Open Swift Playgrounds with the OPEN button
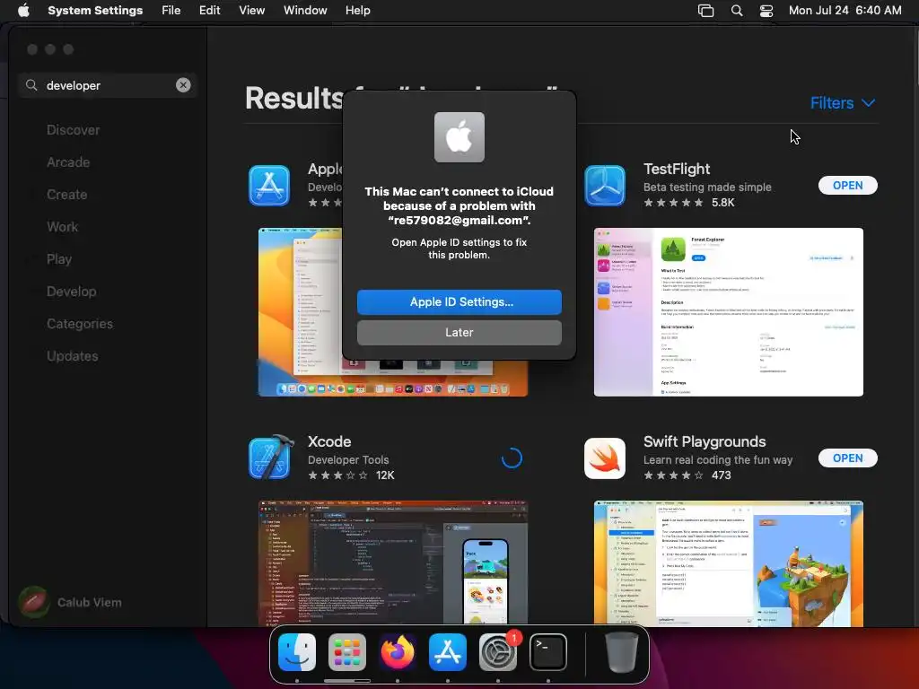 [x=847, y=458]
